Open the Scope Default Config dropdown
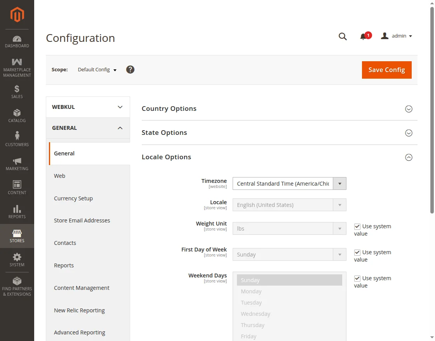 coord(97,70)
